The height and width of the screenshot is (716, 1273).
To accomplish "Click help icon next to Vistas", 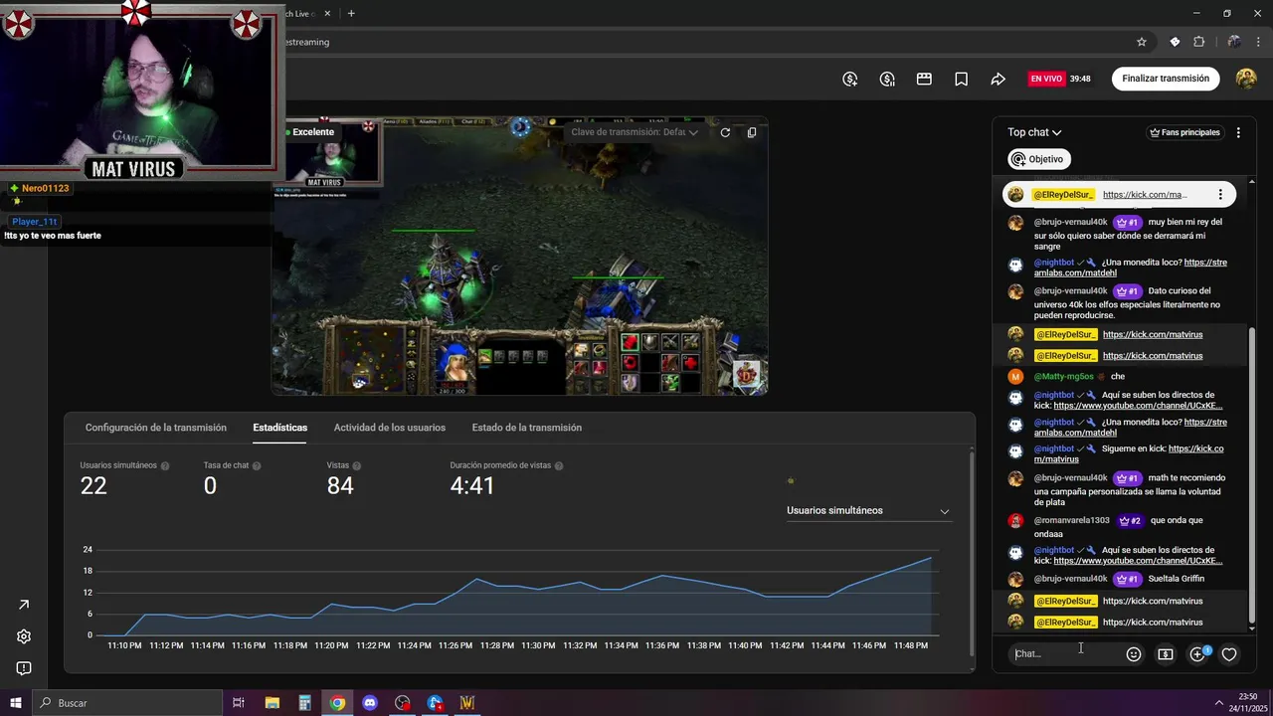I will pos(357,466).
